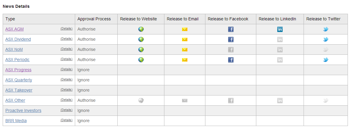Click the Twitter bird icon for ASX Dividend
The width and height of the screenshot is (350, 129).
[x=326, y=40]
